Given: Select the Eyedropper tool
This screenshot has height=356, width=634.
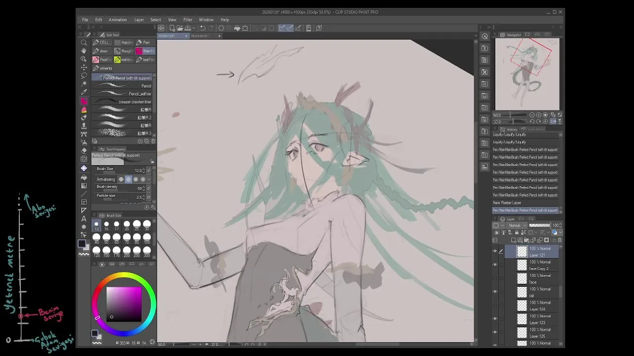Looking at the screenshot, I should click(84, 92).
